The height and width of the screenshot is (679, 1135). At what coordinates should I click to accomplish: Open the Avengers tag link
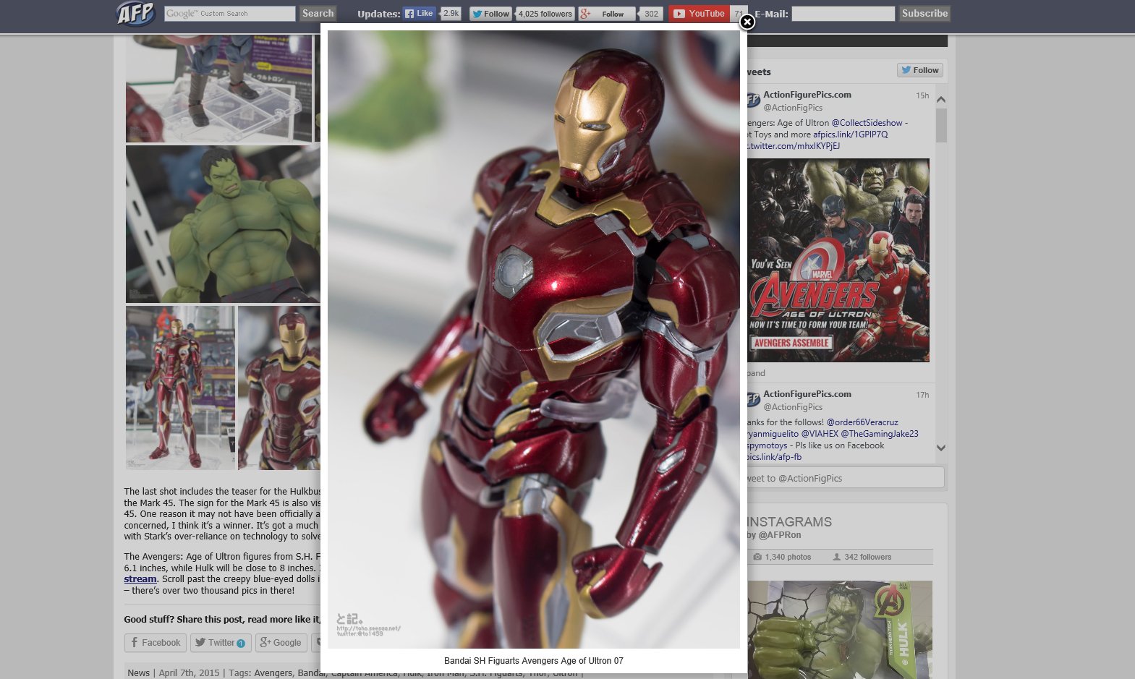tap(273, 673)
